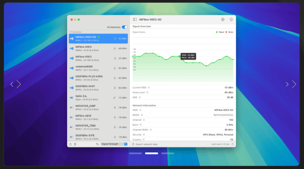304x169 pixels.
Task: Click the 27 Networks count label
Action: pos(76,32)
